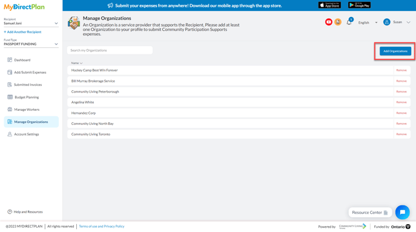The width and height of the screenshot is (416, 232).
Task: Open the English language dropdown
Action: click(x=368, y=22)
